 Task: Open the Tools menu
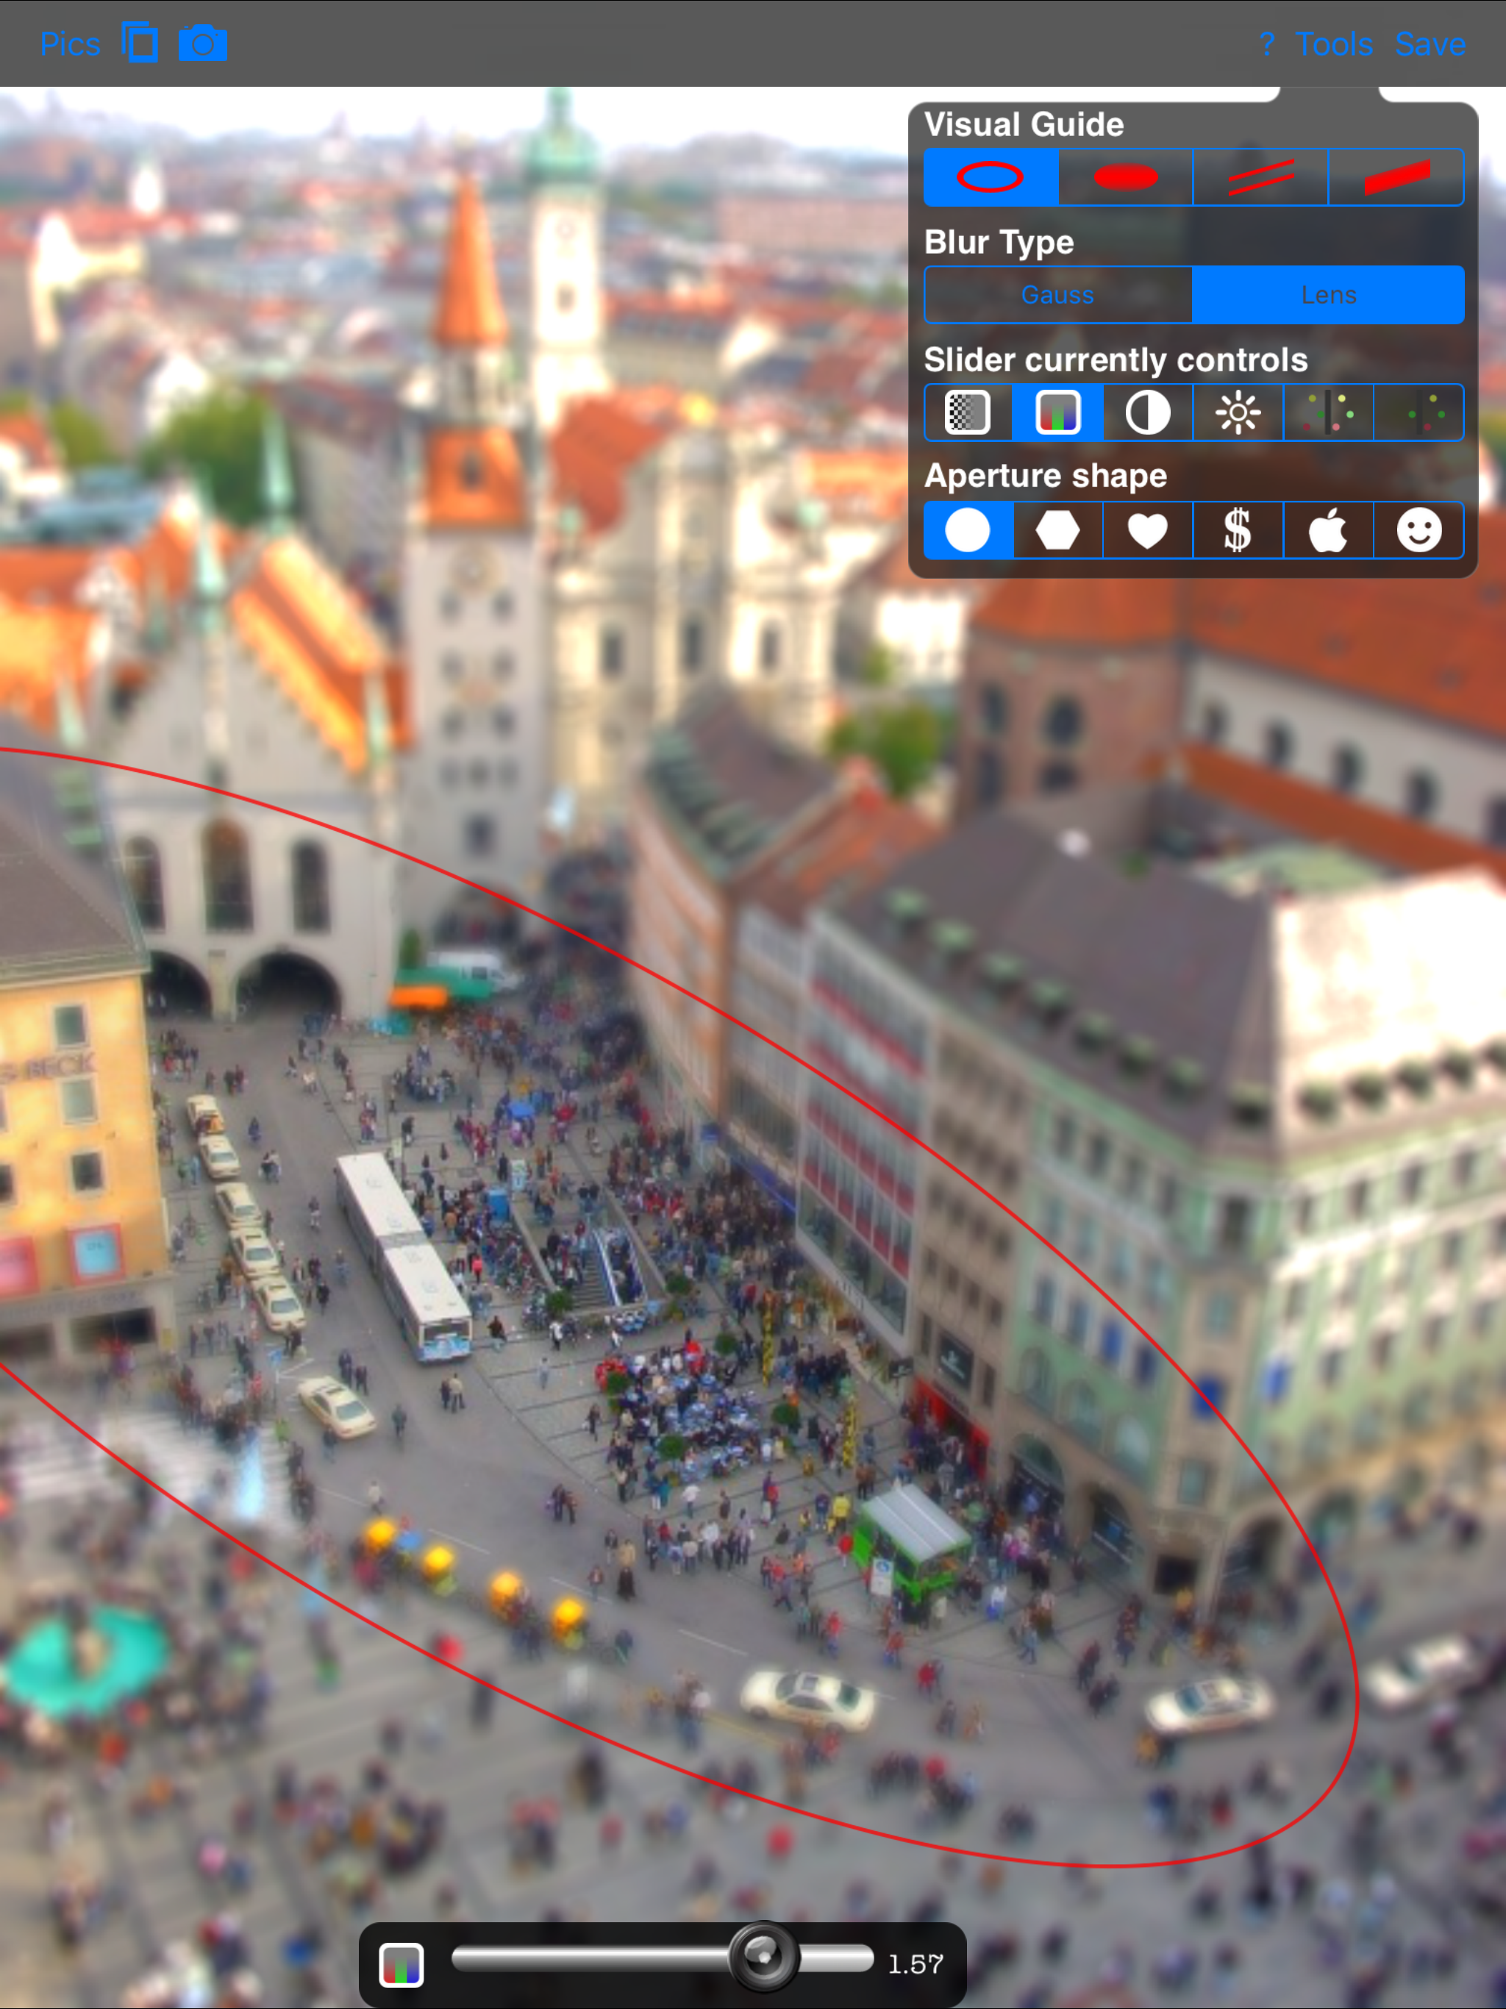[1333, 43]
